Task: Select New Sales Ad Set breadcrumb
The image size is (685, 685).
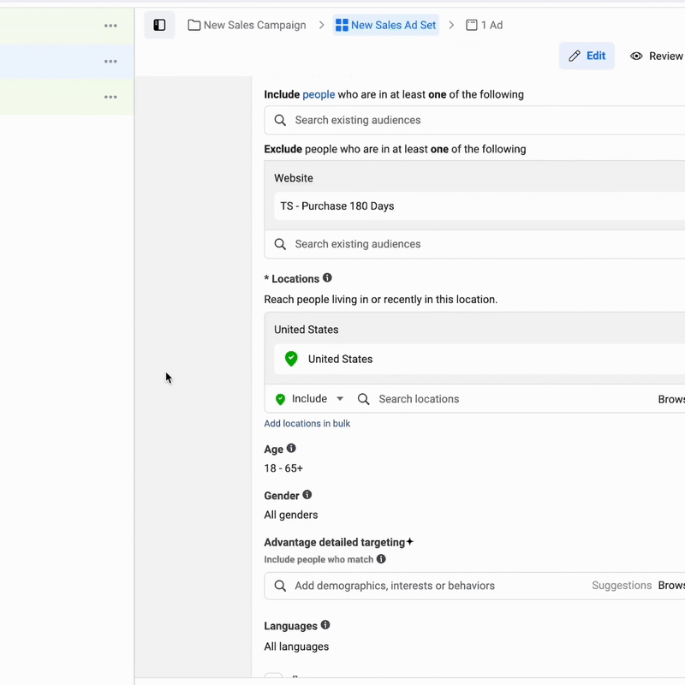Action: pos(385,25)
